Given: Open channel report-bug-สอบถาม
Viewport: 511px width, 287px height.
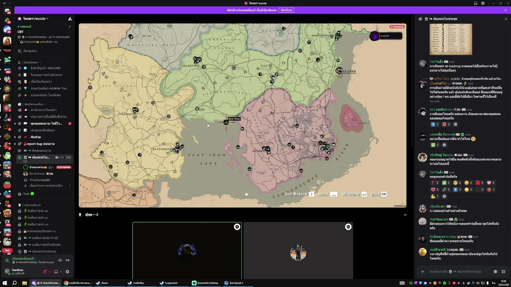Looking at the screenshot, I should tap(44, 144).
